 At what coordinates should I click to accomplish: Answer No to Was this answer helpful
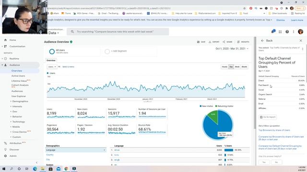point(276,162)
